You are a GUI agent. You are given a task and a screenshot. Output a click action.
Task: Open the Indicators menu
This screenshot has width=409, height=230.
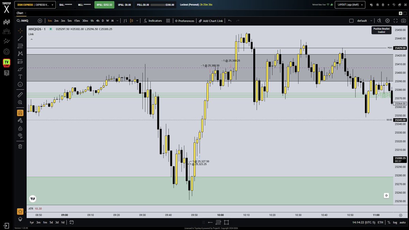coord(152,21)
